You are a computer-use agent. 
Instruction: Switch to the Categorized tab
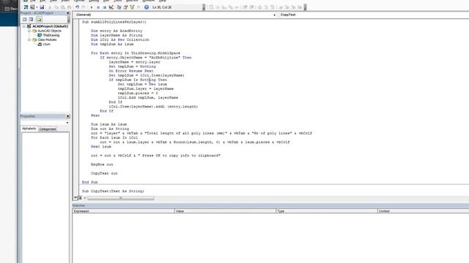(x=48, y=129)
